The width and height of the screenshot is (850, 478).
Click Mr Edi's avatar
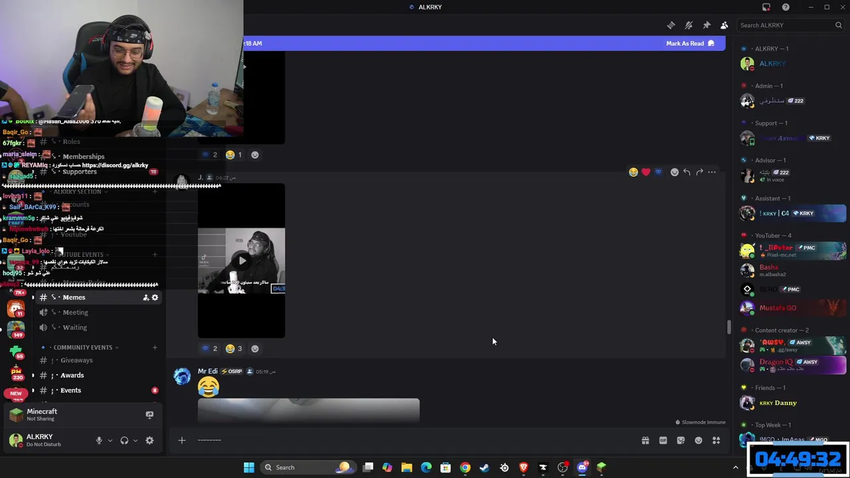pos(182,376)
